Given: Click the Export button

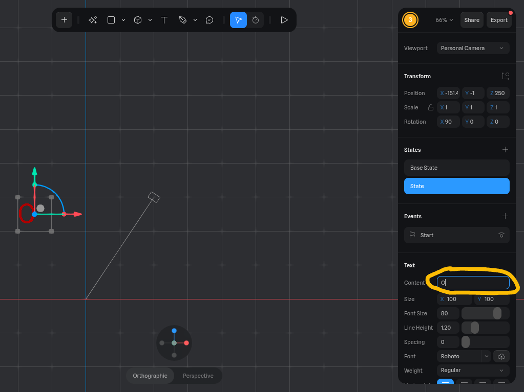Looking at the screenshot, I should click(499, 20).
